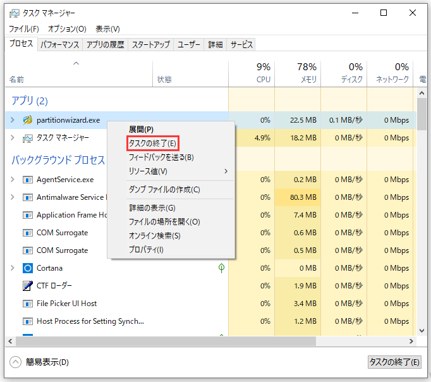431x382 pixels.
Task: Select the first COM Surrogate row, 0.6 MB
Action: (x=210, y=233)
